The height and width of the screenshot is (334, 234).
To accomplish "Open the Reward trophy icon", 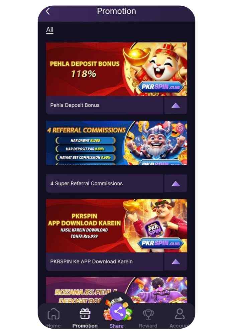I will (x=148, y=314).
